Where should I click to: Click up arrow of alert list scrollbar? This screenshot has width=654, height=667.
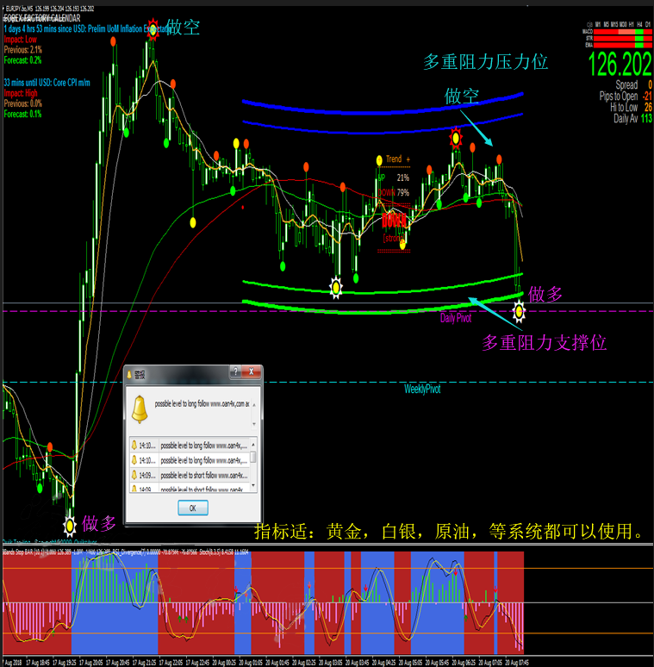(x=253, y=444)
